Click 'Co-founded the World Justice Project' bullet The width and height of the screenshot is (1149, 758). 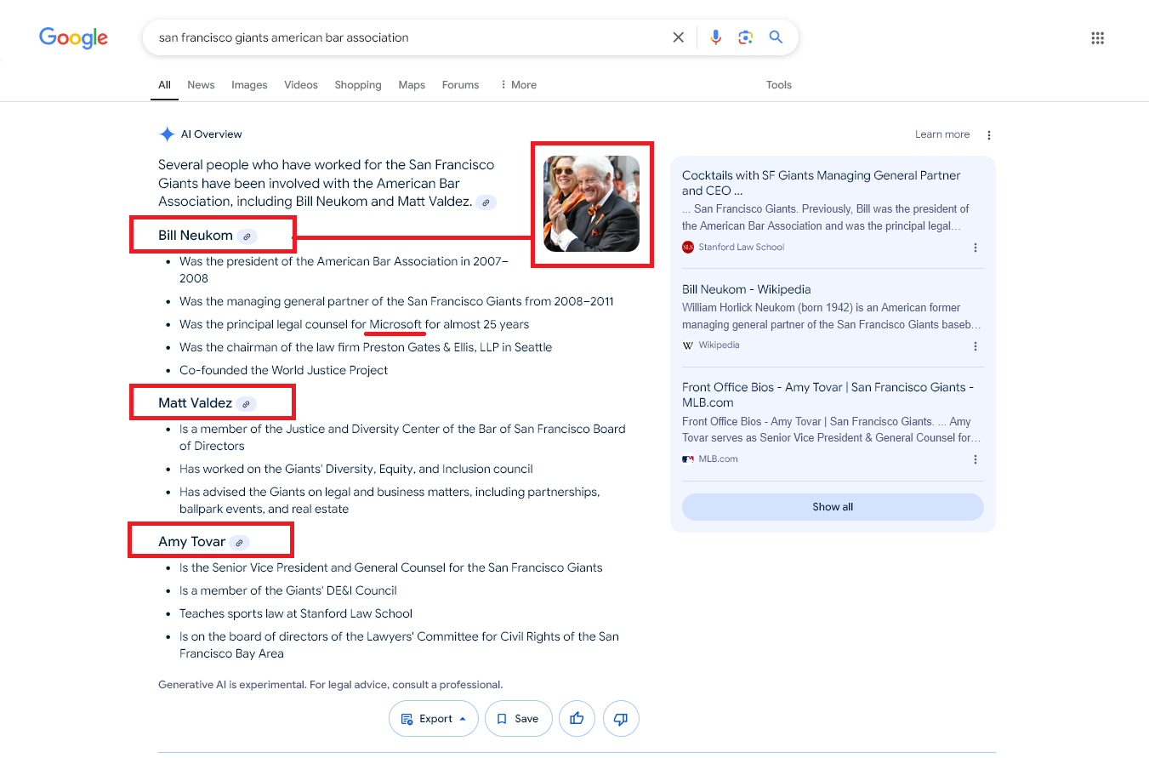[283, 370]
